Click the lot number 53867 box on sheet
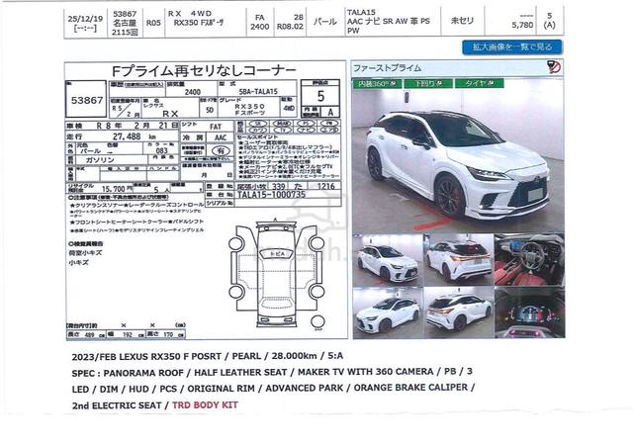The image size is (633, 447). coord(86,100)
